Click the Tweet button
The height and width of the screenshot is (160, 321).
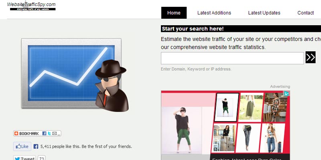tap(24, 158)
